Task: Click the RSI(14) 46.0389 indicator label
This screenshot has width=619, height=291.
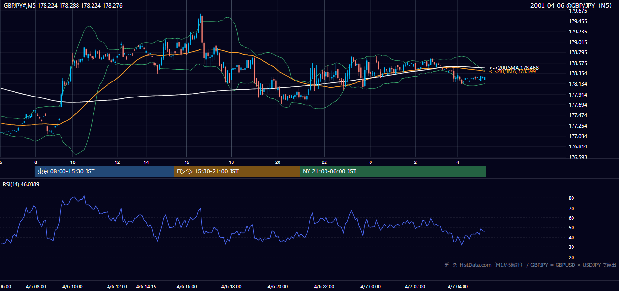Action: click(x=21, y=184)
